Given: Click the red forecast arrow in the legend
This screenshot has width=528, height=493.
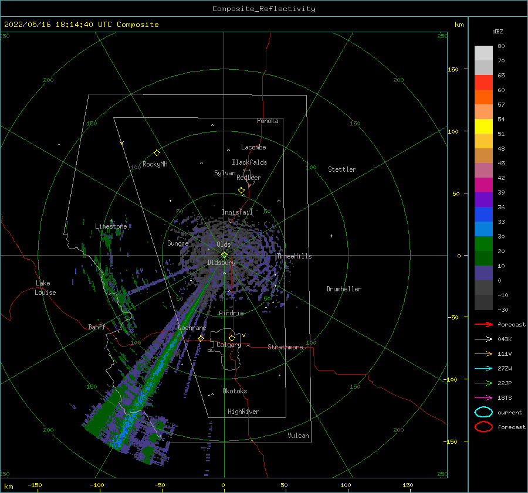Looking at the screenshot, I should [x=483, y=324].
